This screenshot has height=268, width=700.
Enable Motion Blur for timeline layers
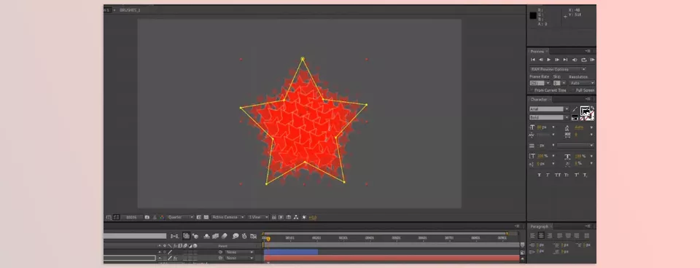coord(225,236)
